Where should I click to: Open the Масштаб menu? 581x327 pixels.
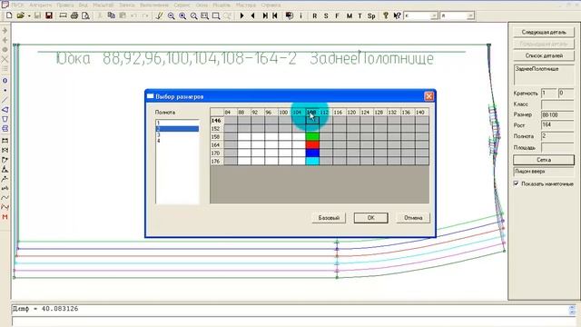click(103, 5)
